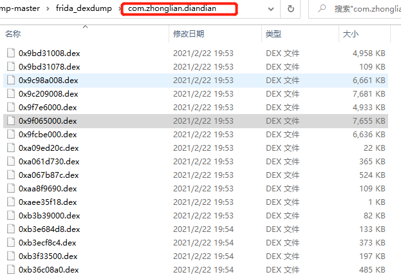401x279 pixels.
Task: Select file name 0xb3ecf8c4.dex
Action: coord(48,243)
